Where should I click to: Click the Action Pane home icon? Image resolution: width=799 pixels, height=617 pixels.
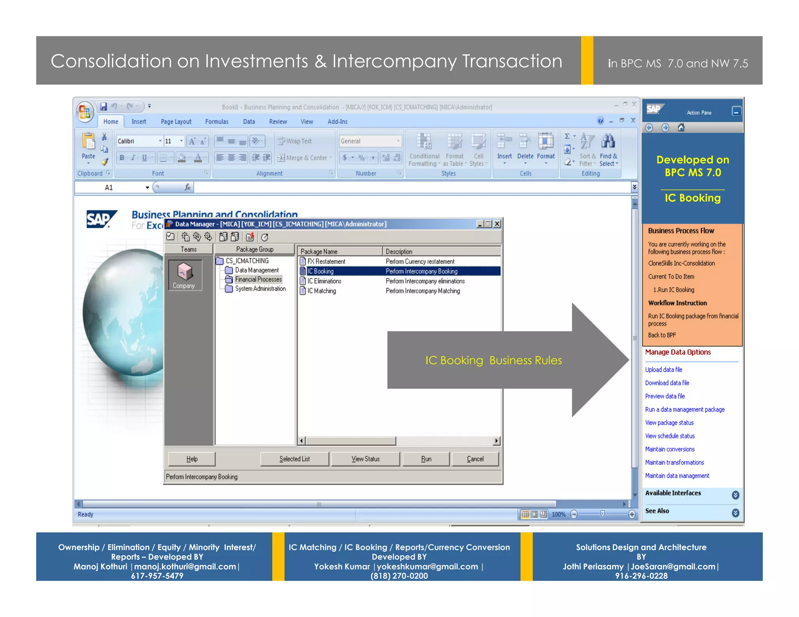point(681,128)
